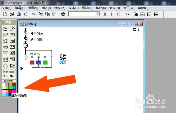
Task: Select the red map icon branch
Action: [32, 63]
